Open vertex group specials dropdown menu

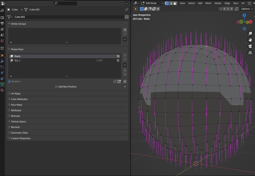pyautogui.click(x=125, y=40)
